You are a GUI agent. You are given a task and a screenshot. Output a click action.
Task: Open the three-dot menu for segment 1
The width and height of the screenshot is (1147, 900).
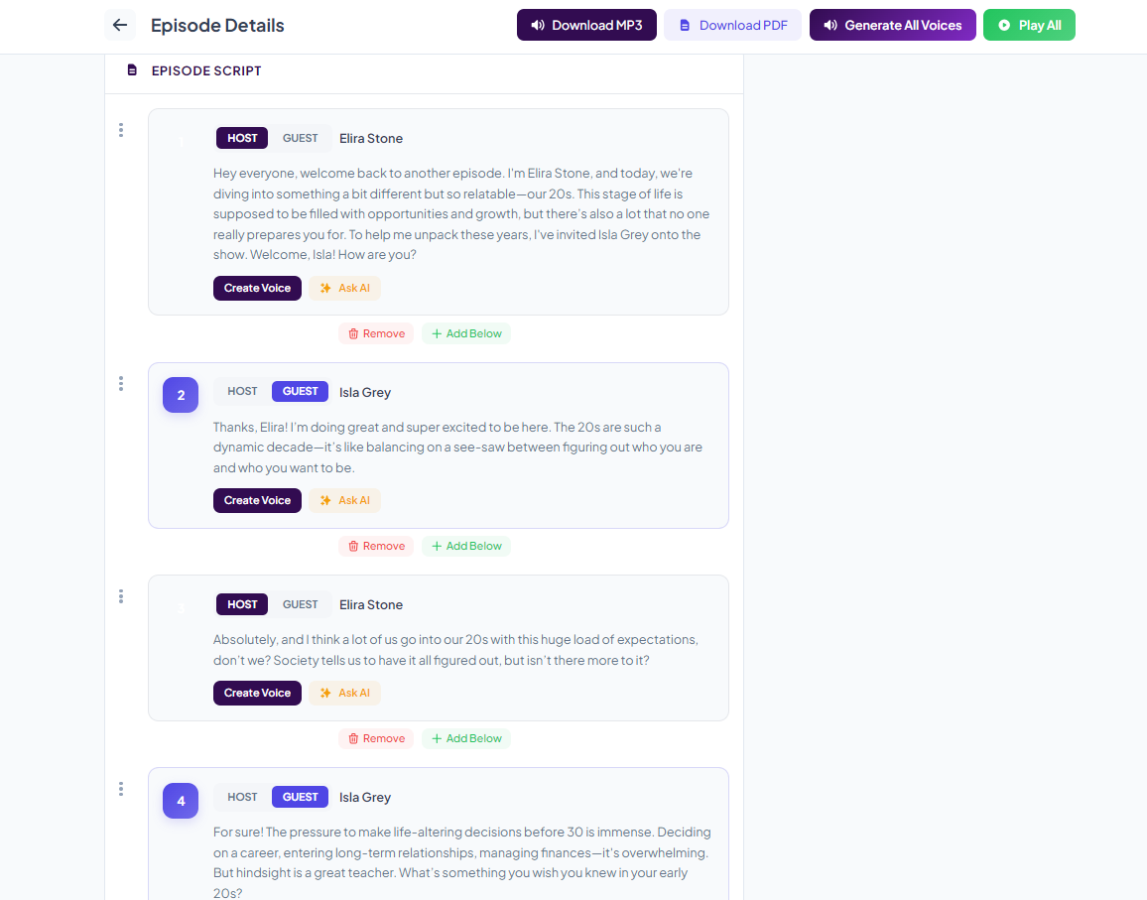click(121, 130)
